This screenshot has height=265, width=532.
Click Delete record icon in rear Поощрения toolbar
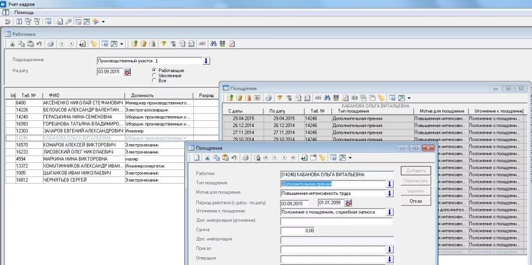point(248,98)
